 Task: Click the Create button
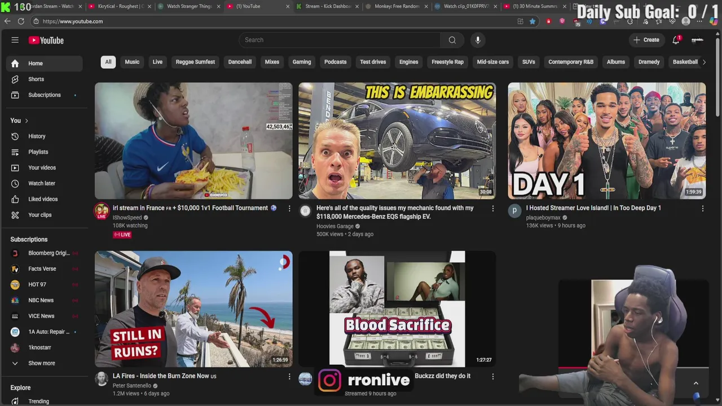pos(646,40)
